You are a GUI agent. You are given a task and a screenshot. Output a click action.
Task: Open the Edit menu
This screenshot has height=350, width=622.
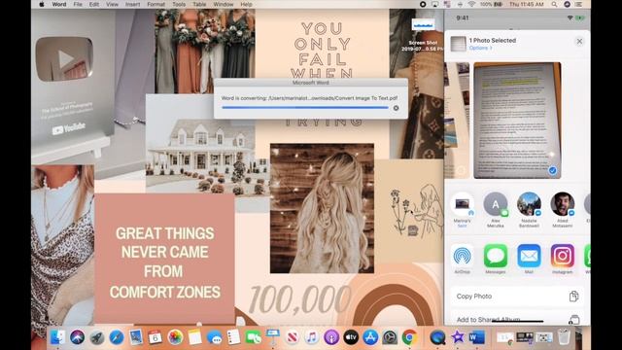click(94, 4)
